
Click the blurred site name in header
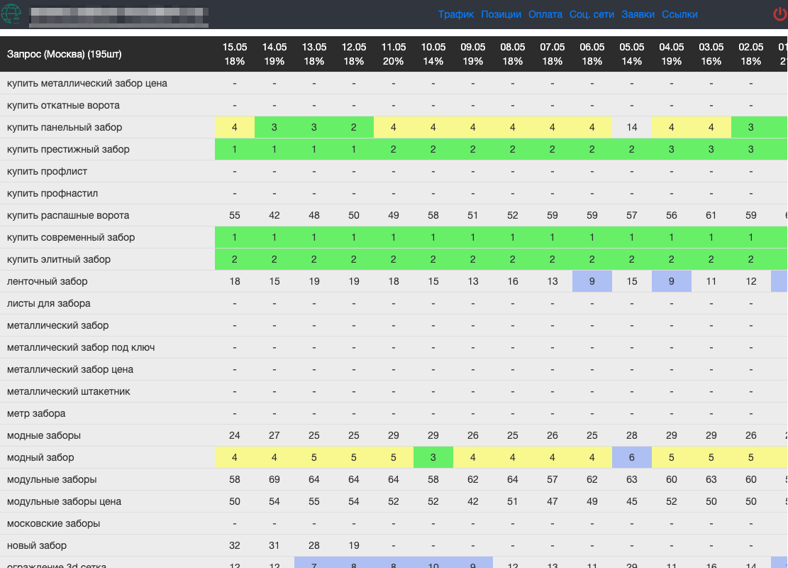point(118,16)
